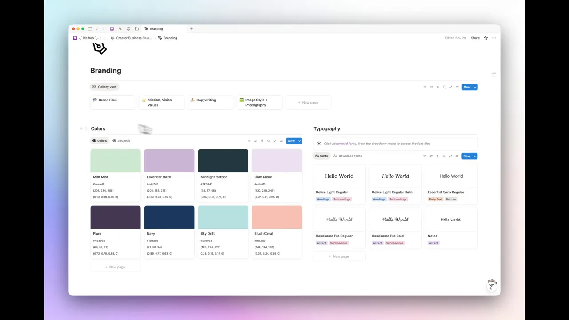569x320 pixels.
Task: Click the add/edit link next to colors
Action: pyautogui.click(x=123, y=141)
